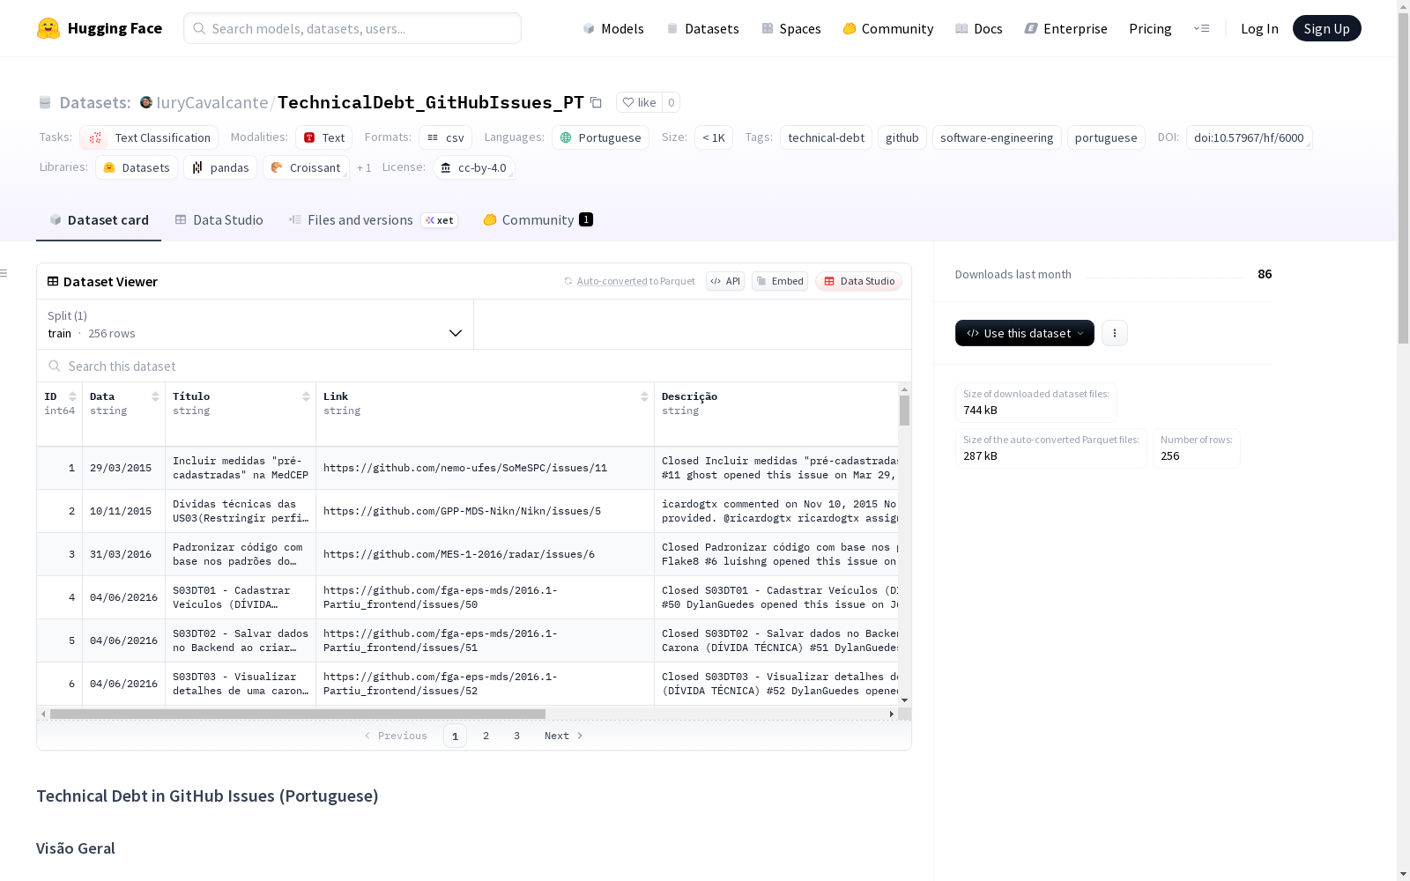This screenshot has width=1410, height=881.
Task: Open the Community tab
Action: pos(538,219)
